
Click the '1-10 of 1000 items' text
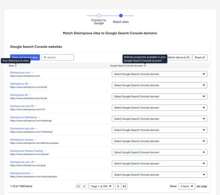(x=21, y=186)
